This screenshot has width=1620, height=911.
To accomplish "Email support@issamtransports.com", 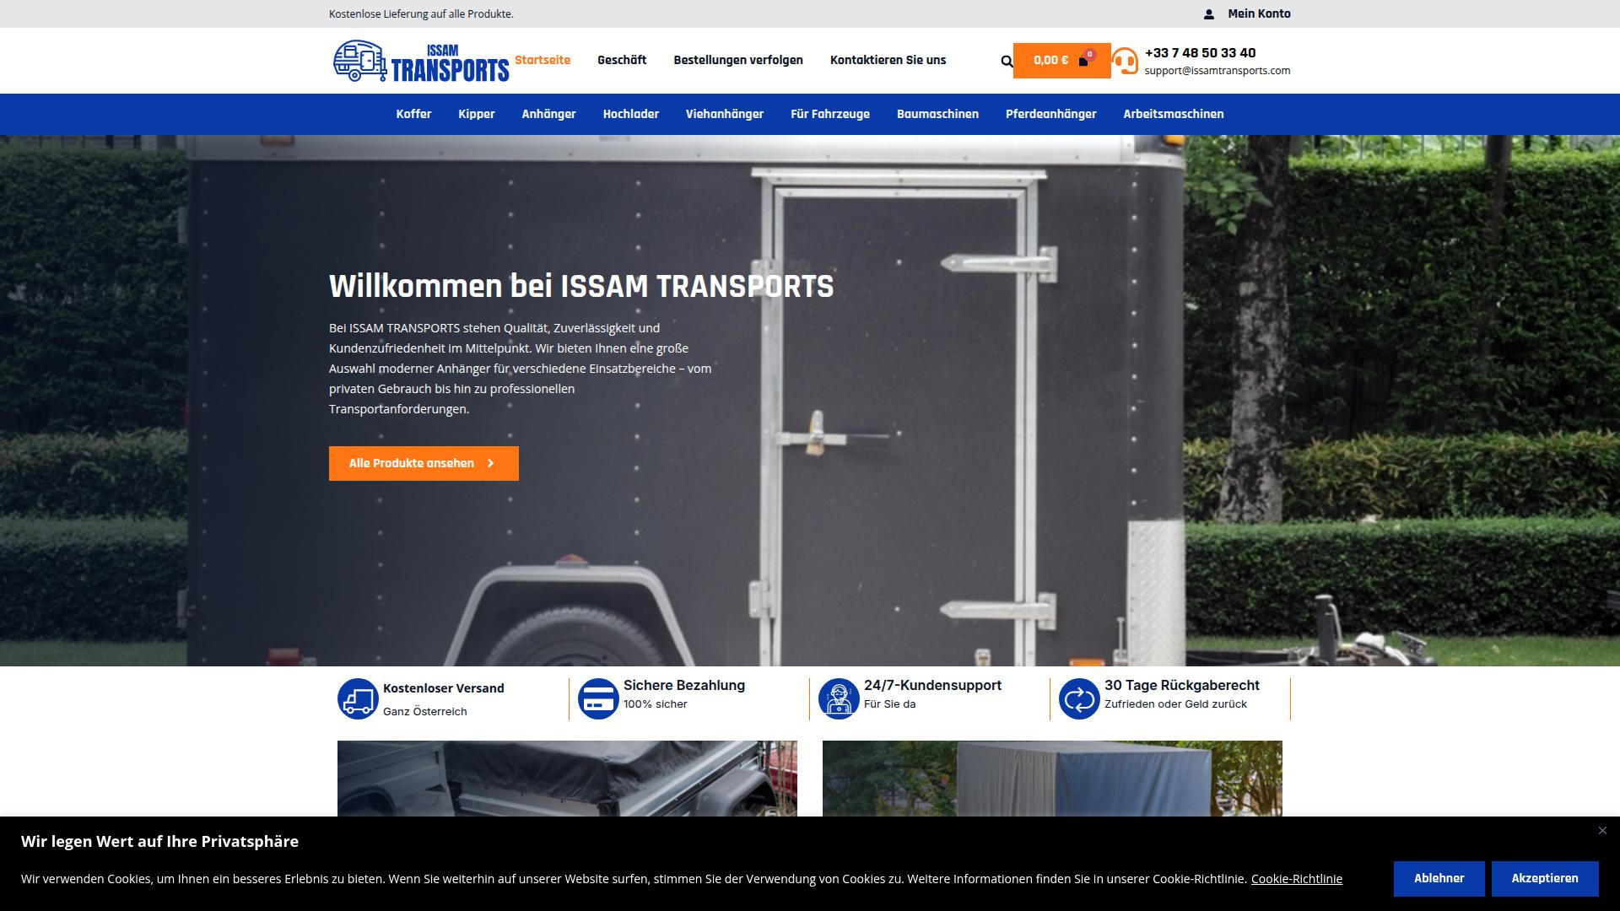I will (1218, 71).
